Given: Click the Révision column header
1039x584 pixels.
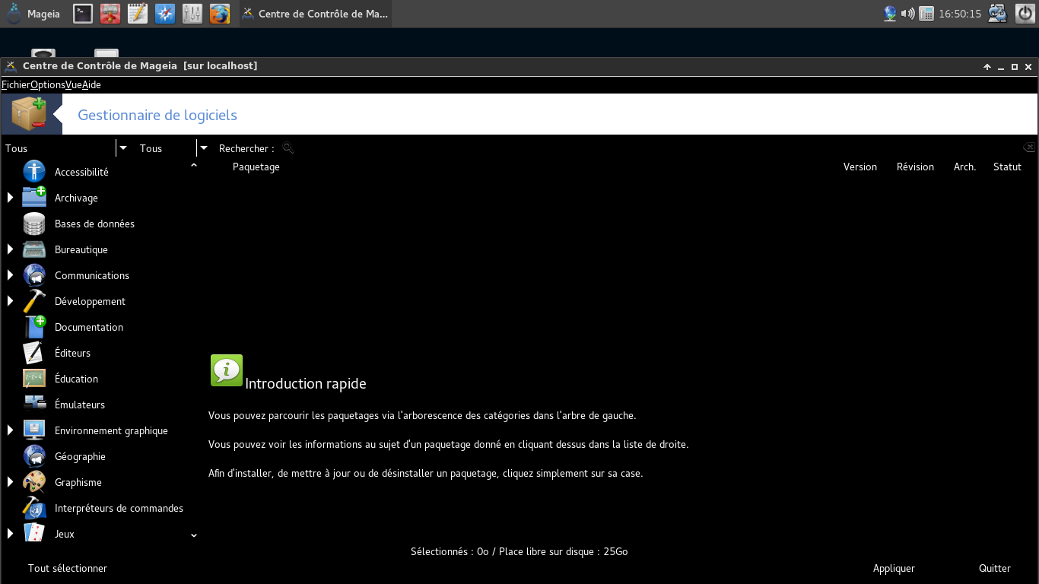Looking at the screenshot, I should 915,167.
